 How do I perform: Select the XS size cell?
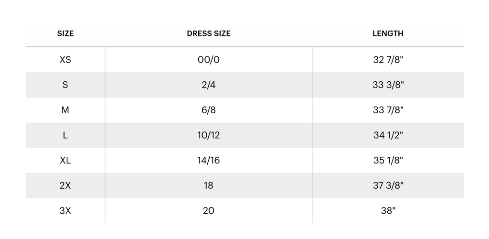[65, 60]
